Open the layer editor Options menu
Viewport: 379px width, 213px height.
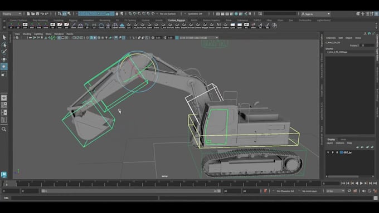click(340, 143)
